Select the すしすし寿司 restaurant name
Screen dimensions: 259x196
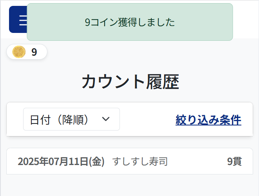(x=140, y=162)
